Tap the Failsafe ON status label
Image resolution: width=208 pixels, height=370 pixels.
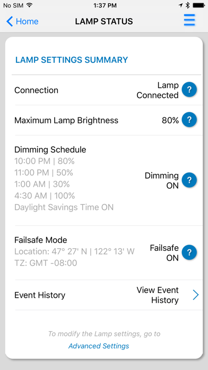[164, 253]
